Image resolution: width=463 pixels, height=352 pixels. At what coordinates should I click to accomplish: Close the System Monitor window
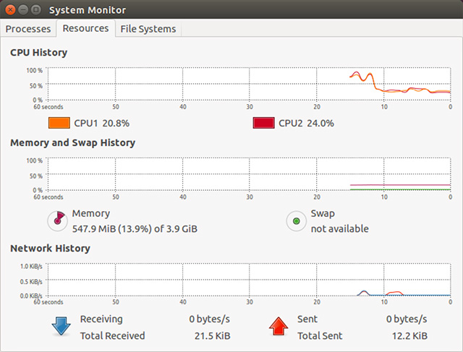point(10,9)
